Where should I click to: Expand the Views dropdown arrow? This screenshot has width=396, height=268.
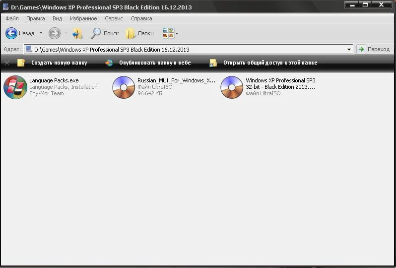tap(177, 33)
